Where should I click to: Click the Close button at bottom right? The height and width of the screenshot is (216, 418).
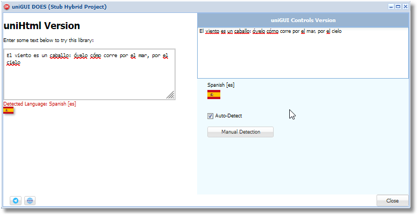(392, 200)
